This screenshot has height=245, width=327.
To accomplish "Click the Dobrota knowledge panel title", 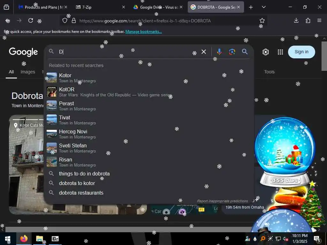I will point(27,96).
